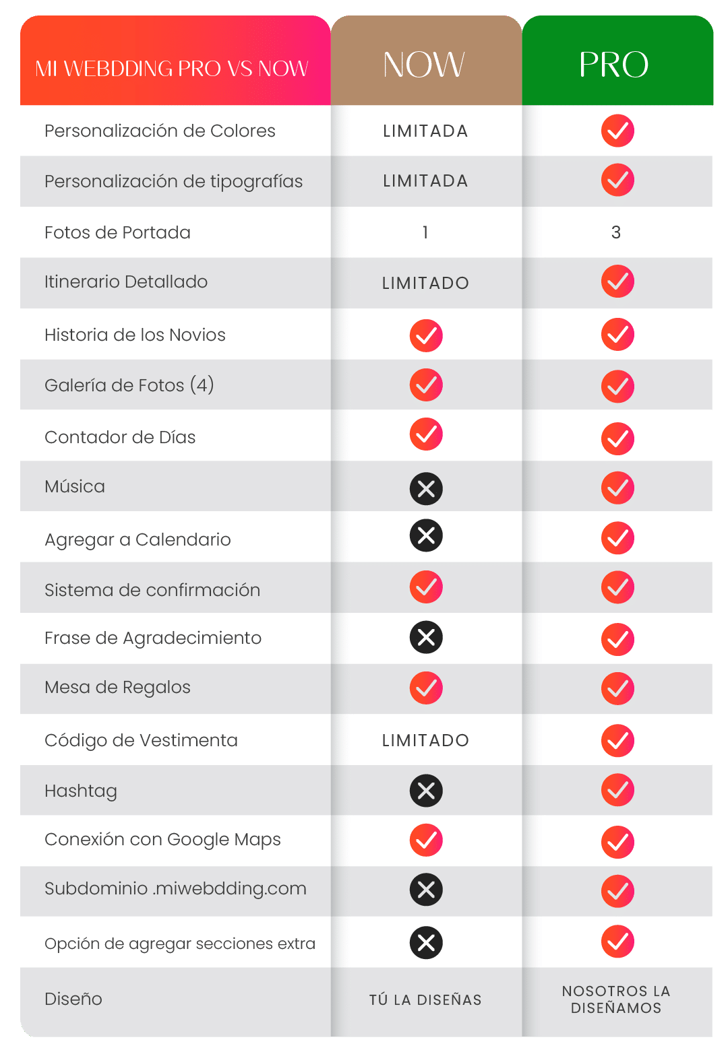Select the green PRO column header

pos(617,61)
